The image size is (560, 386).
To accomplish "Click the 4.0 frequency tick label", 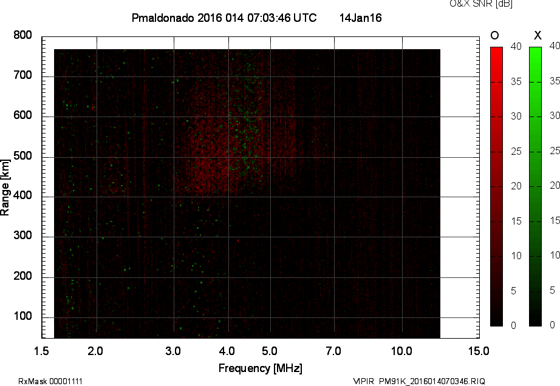I will pyautogui.click(x=227, y=351).
